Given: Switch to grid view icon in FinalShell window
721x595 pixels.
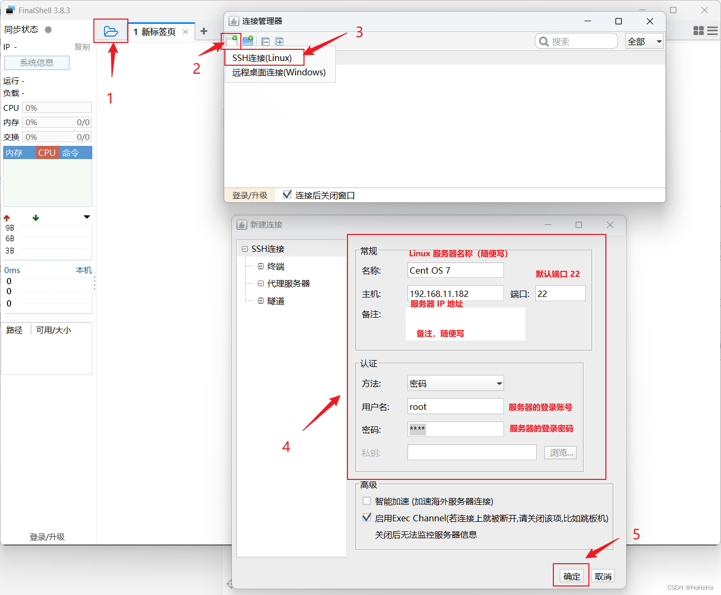Looking at the screenshot, I should [699, 31].
